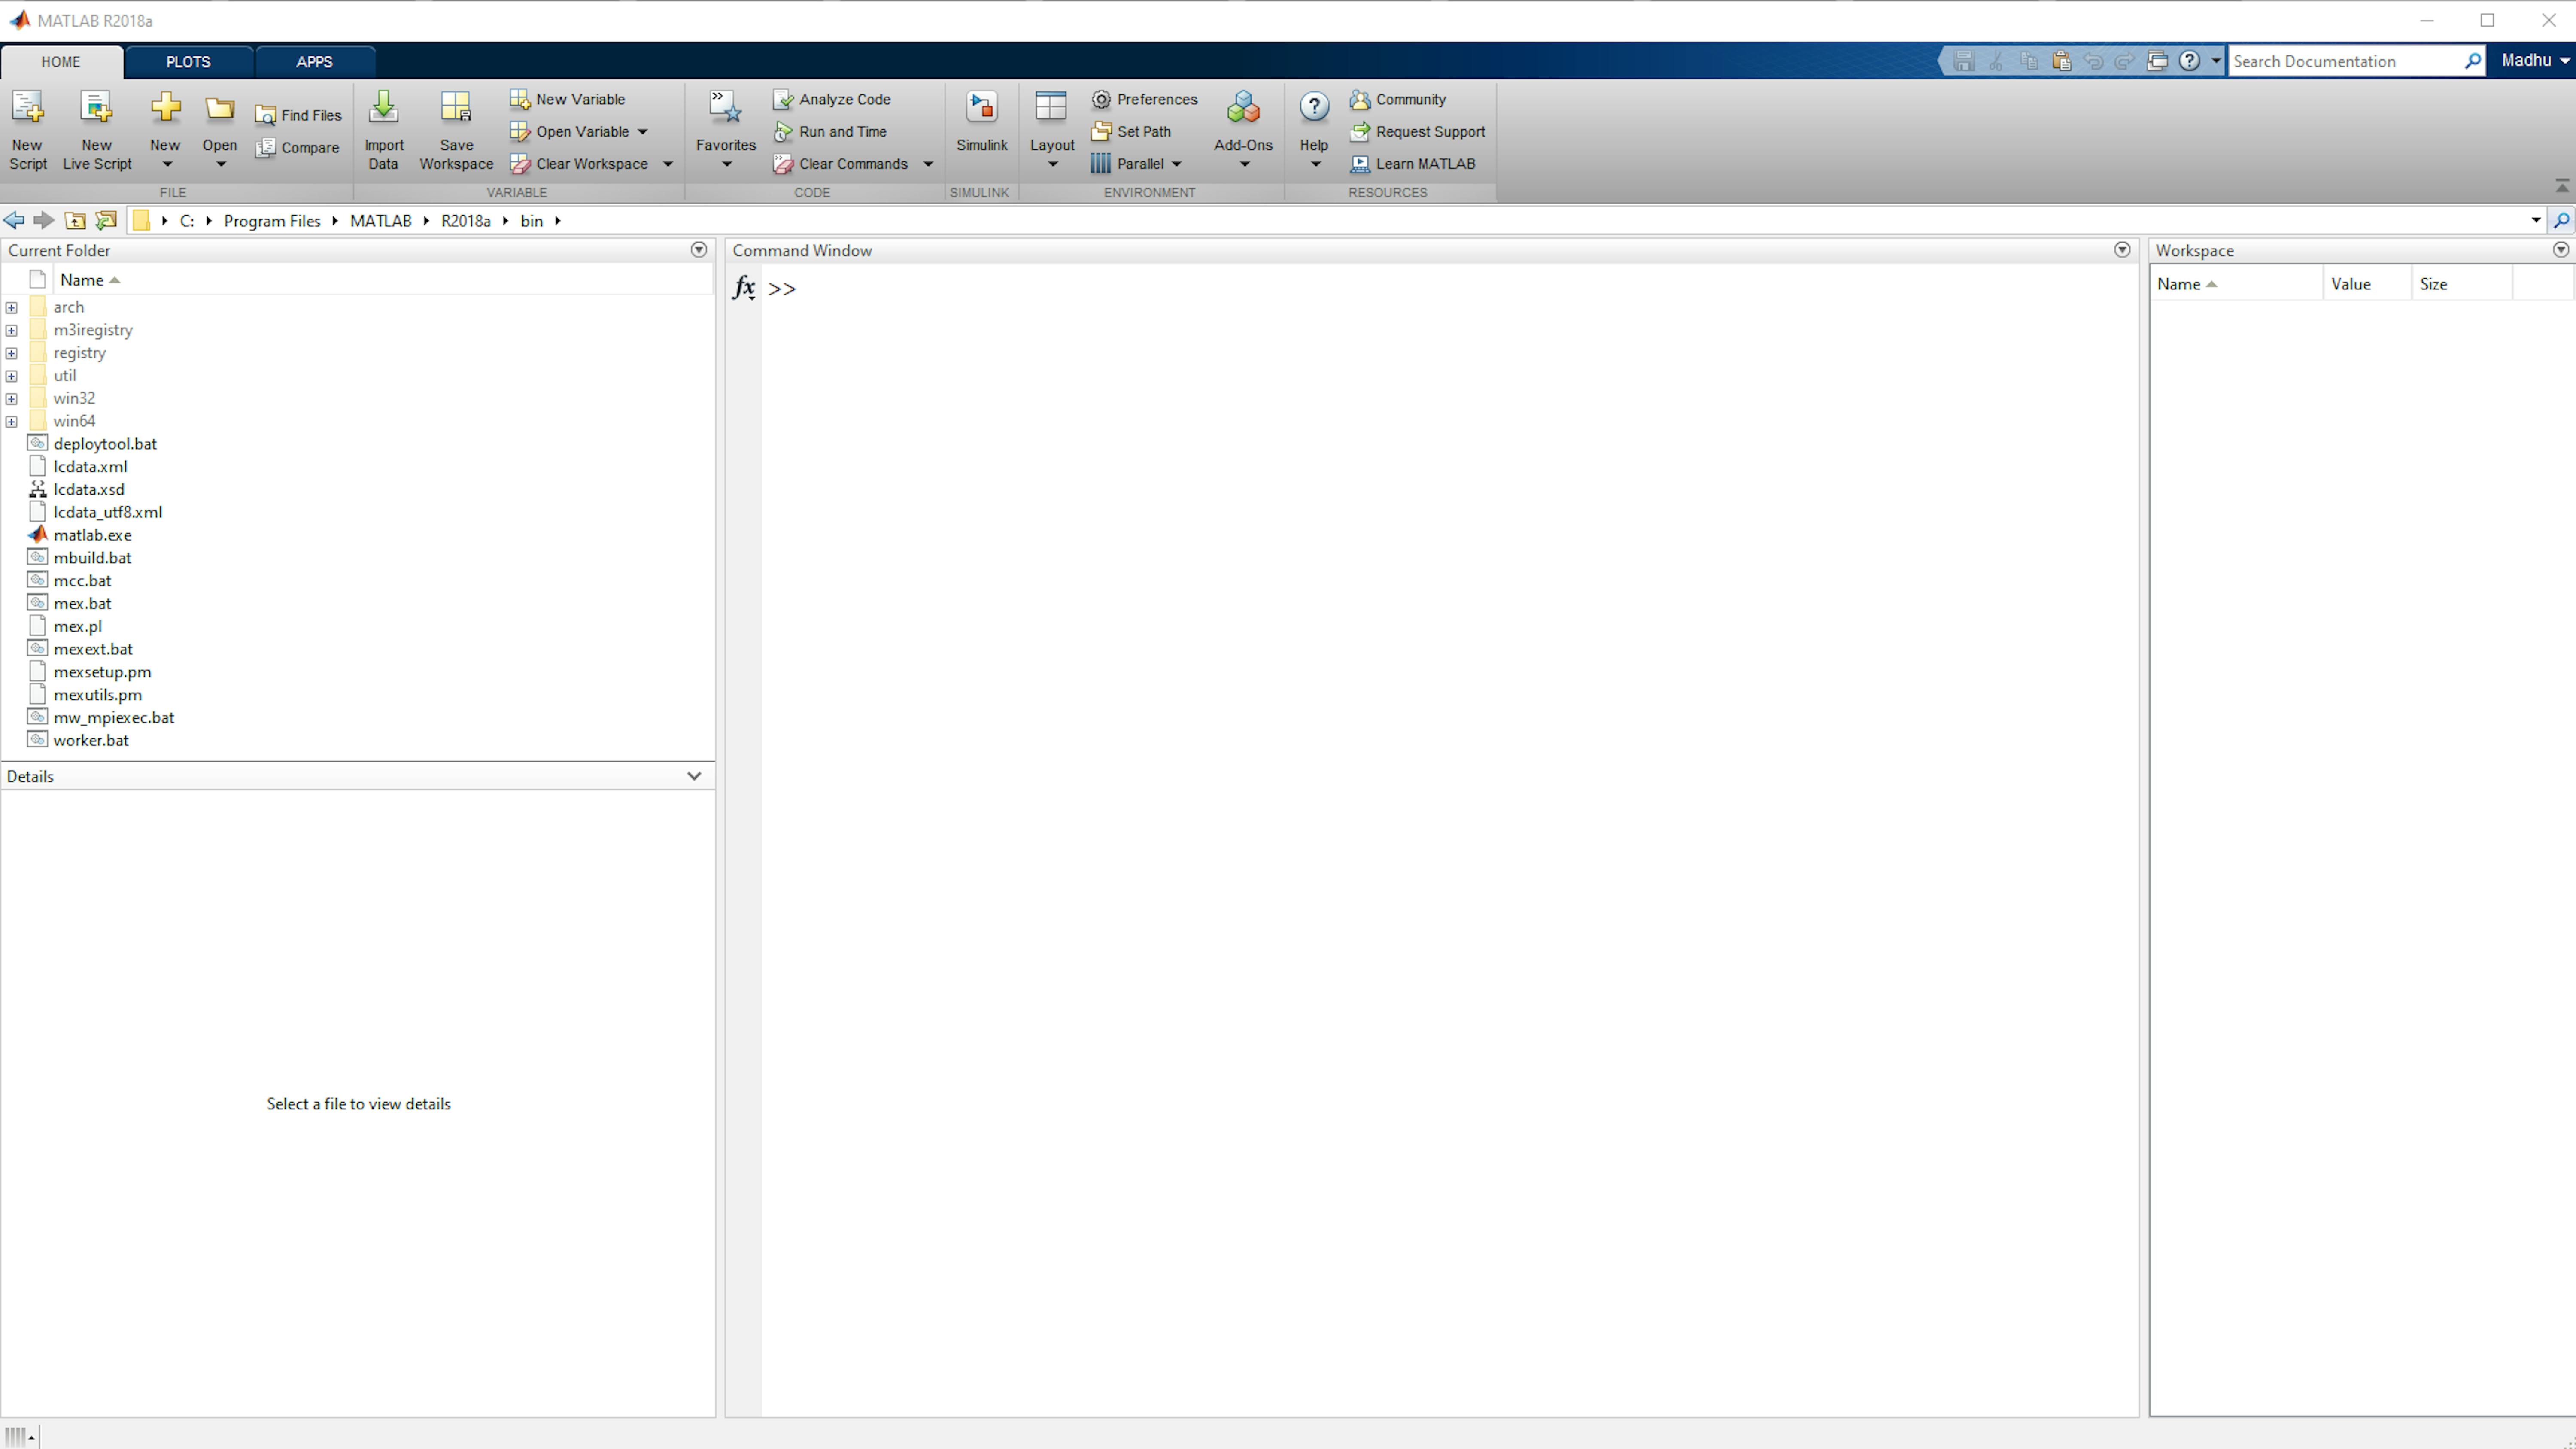Select lcdata.xsd file
Screen dimensions: 2576x1449
click(89, 490)
